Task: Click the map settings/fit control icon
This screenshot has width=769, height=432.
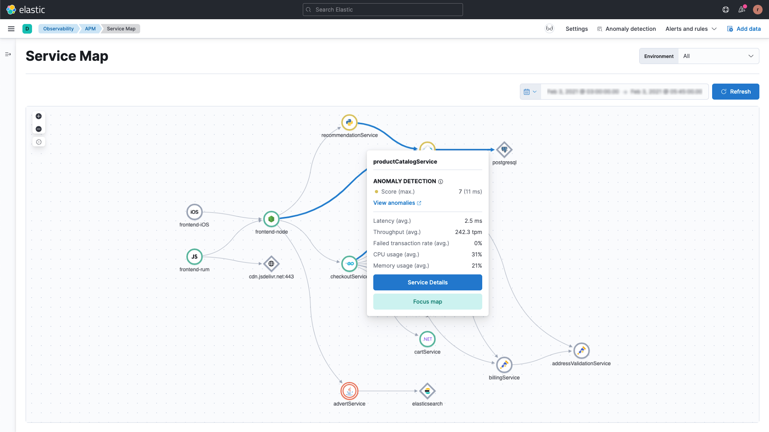Action: coord(38,142)
